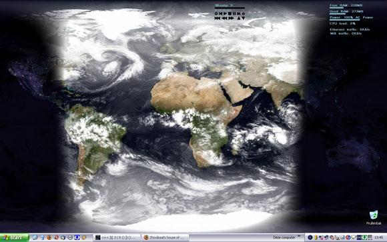The image size is (387, 242).
Task: Raise volume with the up triangle
Action: [239, 18]
